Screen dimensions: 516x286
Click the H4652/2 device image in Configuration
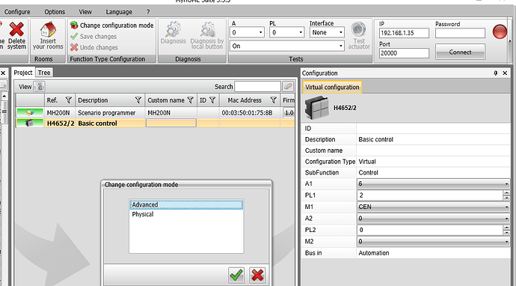(x=316, y=108)
